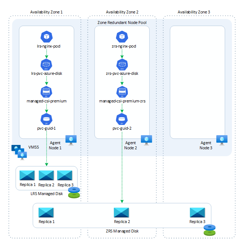The width and height of the screenshot is (244, 247).
Task: Click the LRS Managed Disk icon
Action: [x=74, y=193]
